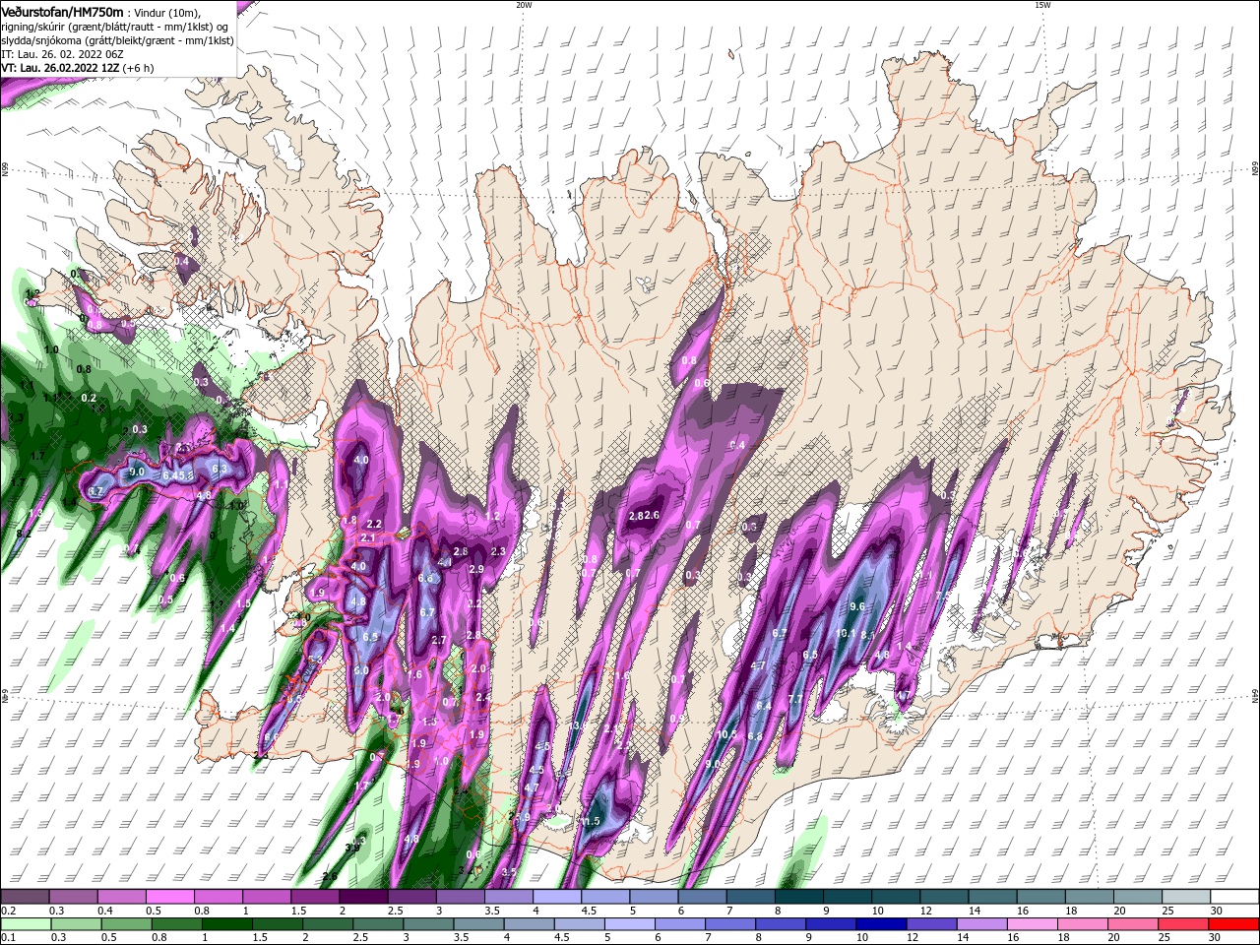Click the light pink 16–18 swatch in the lower legend row

click(x=1034, y=924)
